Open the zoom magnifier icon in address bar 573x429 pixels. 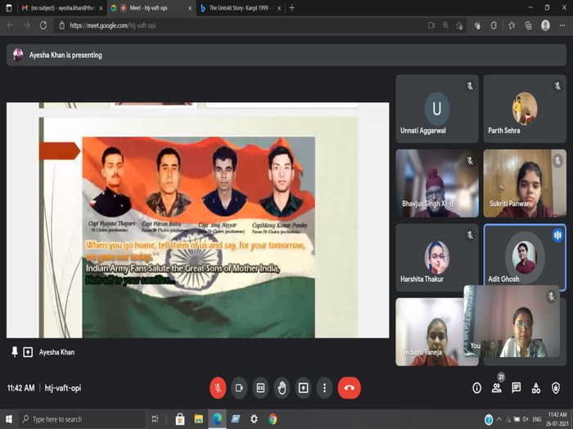coord(445,25)
